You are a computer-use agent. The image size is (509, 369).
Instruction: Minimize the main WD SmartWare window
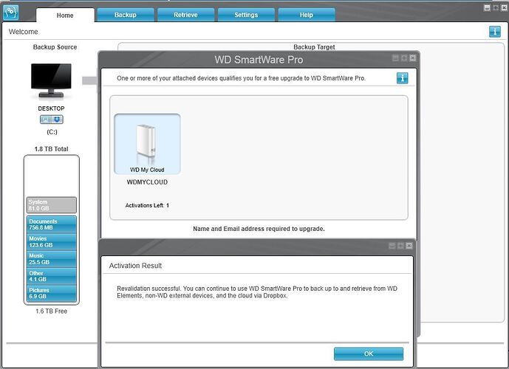pyautogui.click(x=487, y=8)
